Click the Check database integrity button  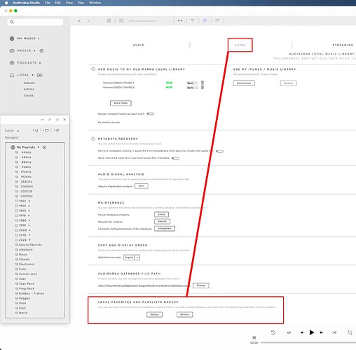click(161, 214)
